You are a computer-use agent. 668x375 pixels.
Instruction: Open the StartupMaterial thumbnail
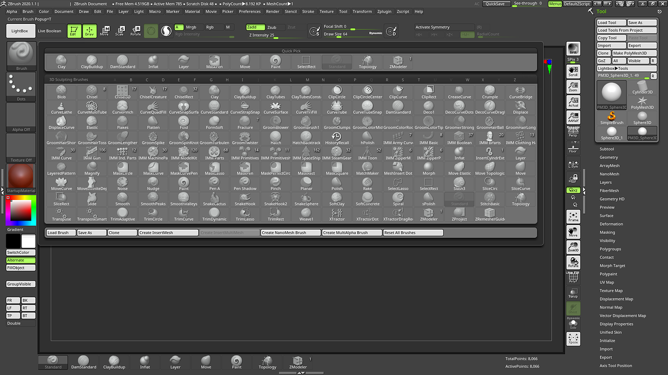coord(21,178)
